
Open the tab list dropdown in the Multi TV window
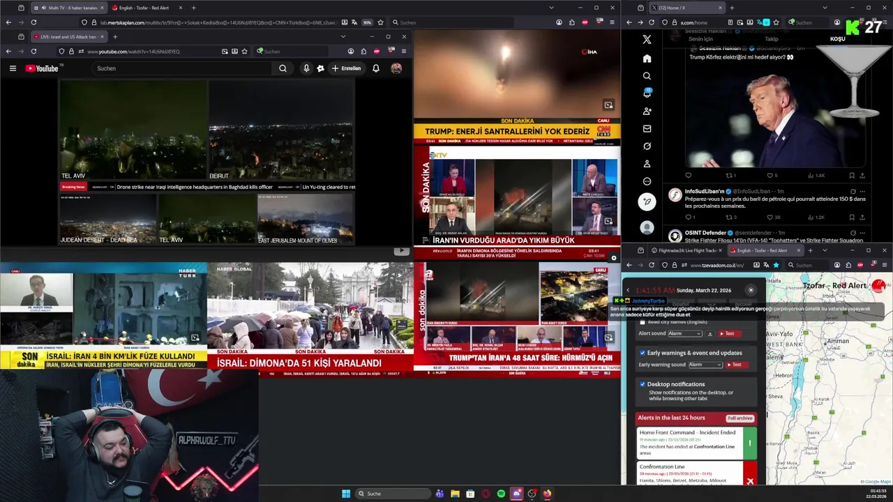coord(551,8)
